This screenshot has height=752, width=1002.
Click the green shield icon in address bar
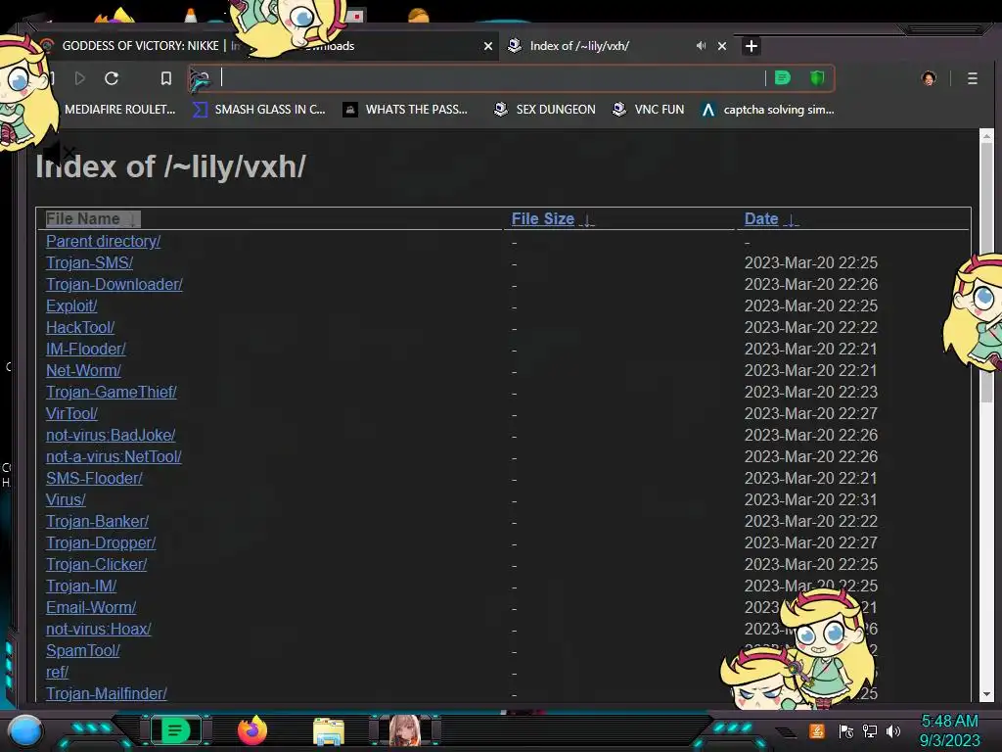(817, 78)
